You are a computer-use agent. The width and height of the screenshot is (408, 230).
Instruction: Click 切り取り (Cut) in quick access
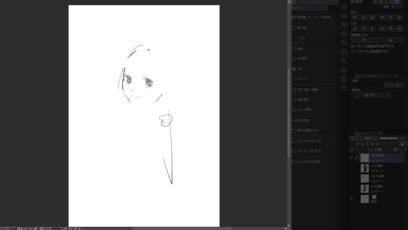coord(314,59)
